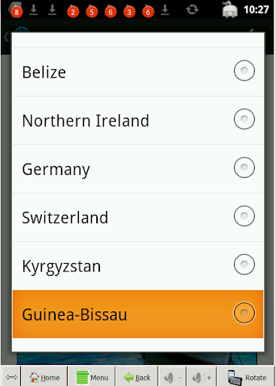Lower volume with the speaker minus icon

click(172, 377)
